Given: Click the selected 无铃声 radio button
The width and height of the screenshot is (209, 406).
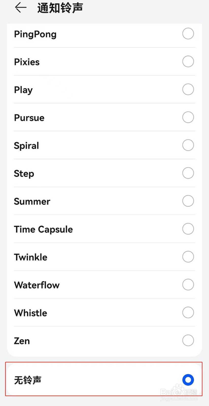Looking at the screenshot, I should 188,380.
